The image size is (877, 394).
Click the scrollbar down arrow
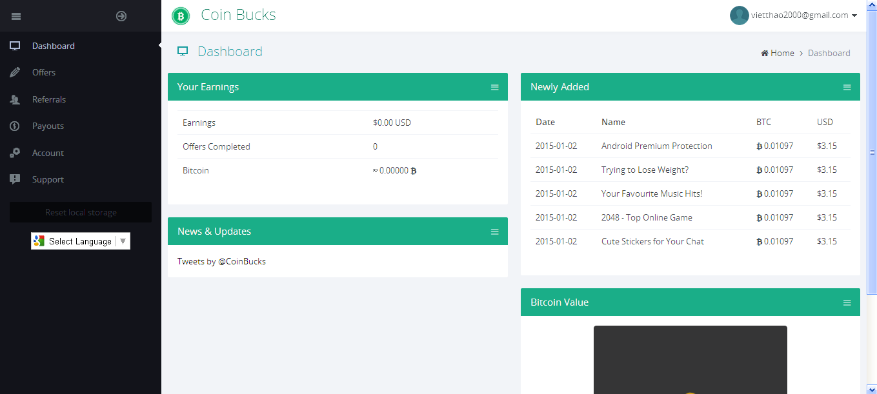click(872, 389)
